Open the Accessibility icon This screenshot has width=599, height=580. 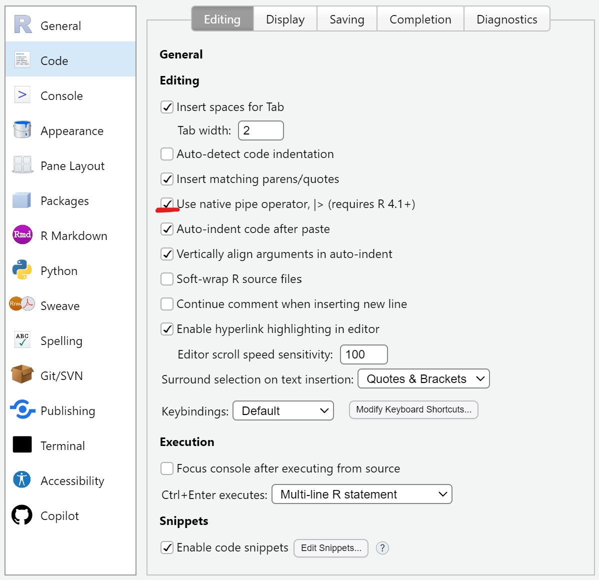click(x=22, y=480)
